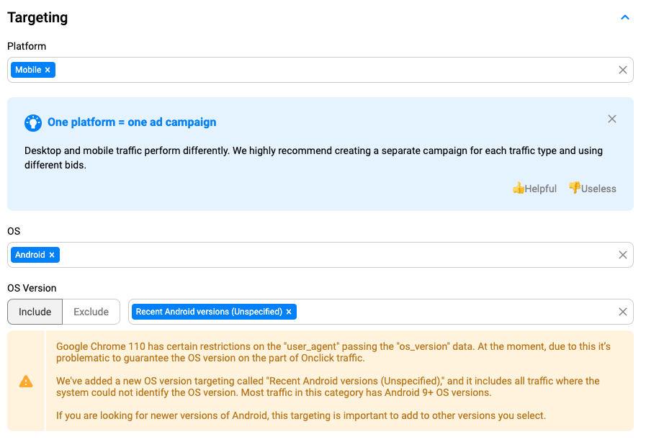Click the 'One platform = one ad campaign' title

(132, 122)
